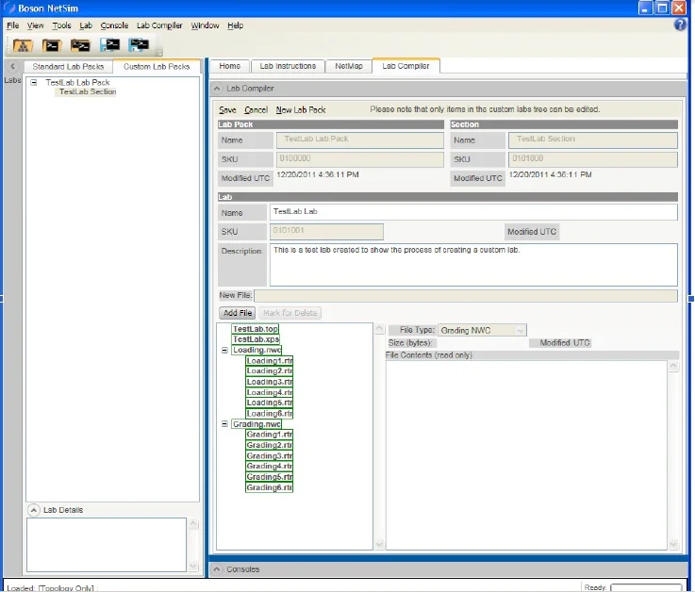
Task: Click the blue help question mark icon
Action: click(x=680, y=25)
